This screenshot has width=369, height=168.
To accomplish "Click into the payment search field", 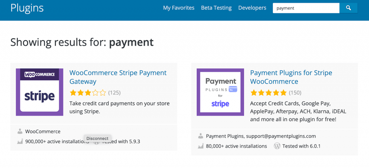I will 306,8.
